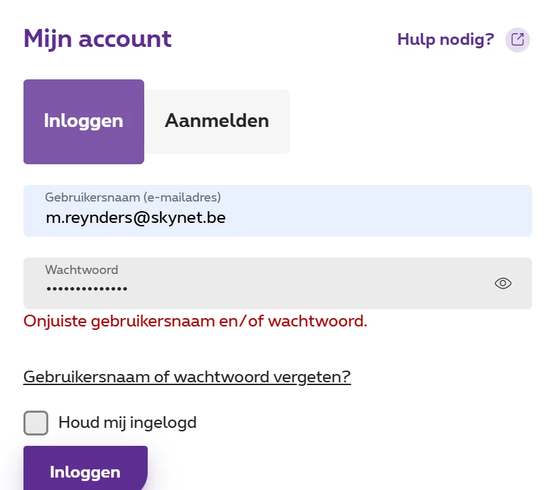Viewport: 548px width, 490px height.
Task: Click the Gebruikersnaam (e-mailadres) field label
Action: (133, 197)
